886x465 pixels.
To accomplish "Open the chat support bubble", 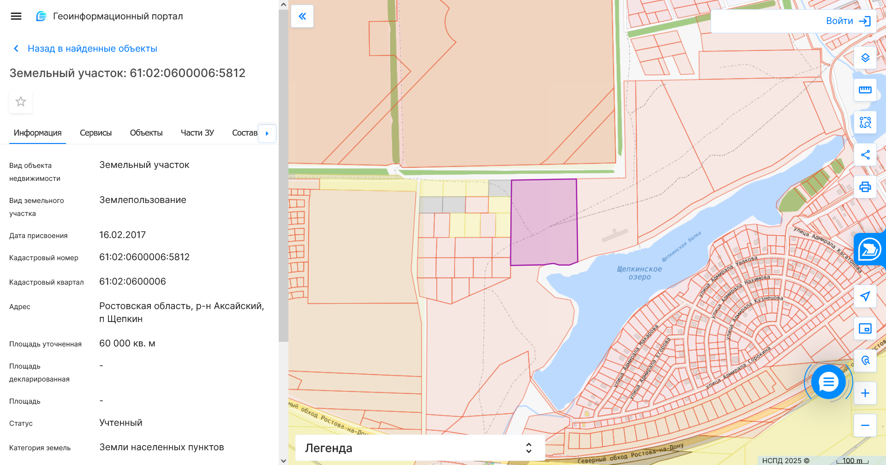I will 828,382.
